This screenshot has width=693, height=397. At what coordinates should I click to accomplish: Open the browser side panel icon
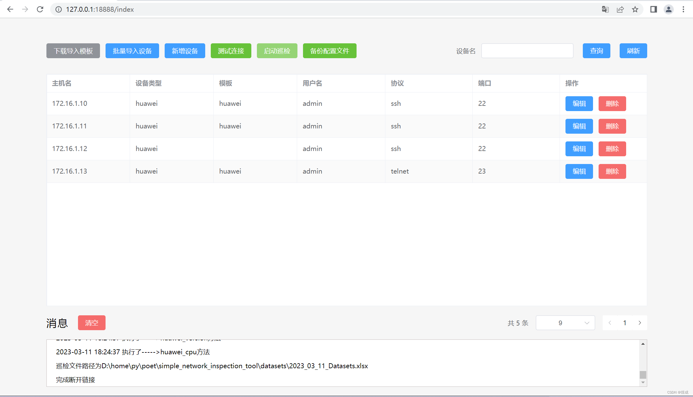coord(653,9)
